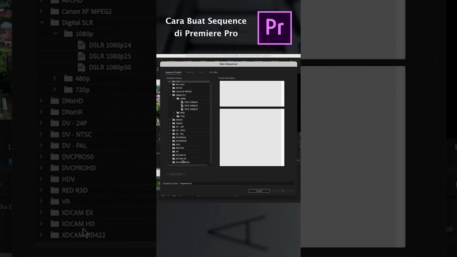This screenshot has width=457, height=257.
Task: Select the DVCPRO50 folder icon
Action: click(174, 137)
